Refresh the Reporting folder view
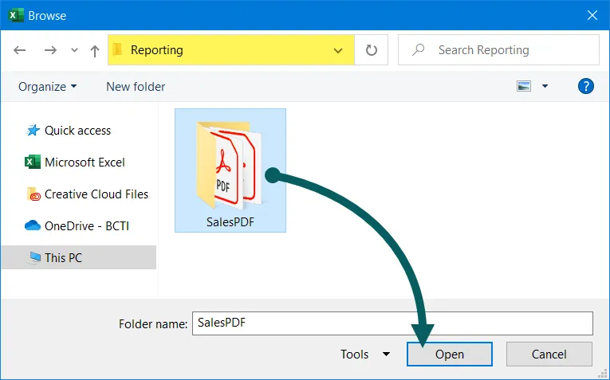 coord(371,50)
